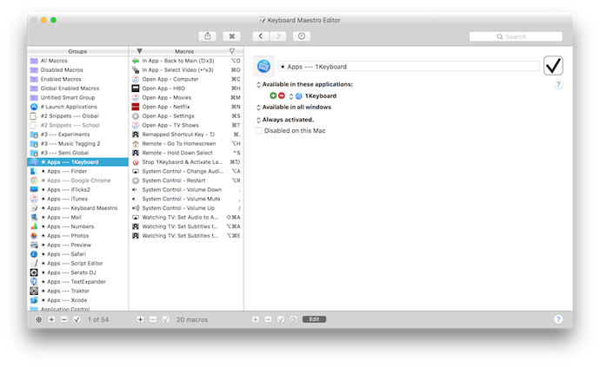Delete the selected group with minus button
The height and width of the screenshot is (367, 600).
coord(63,319)
